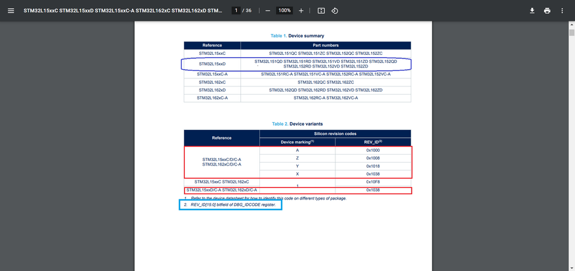Click the STM32L15xxC-A reference cell

213,74
